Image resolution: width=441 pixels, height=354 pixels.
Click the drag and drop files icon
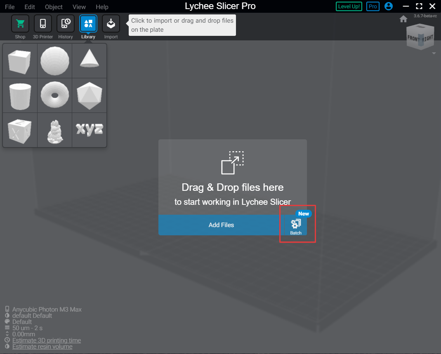click(232, 163)
